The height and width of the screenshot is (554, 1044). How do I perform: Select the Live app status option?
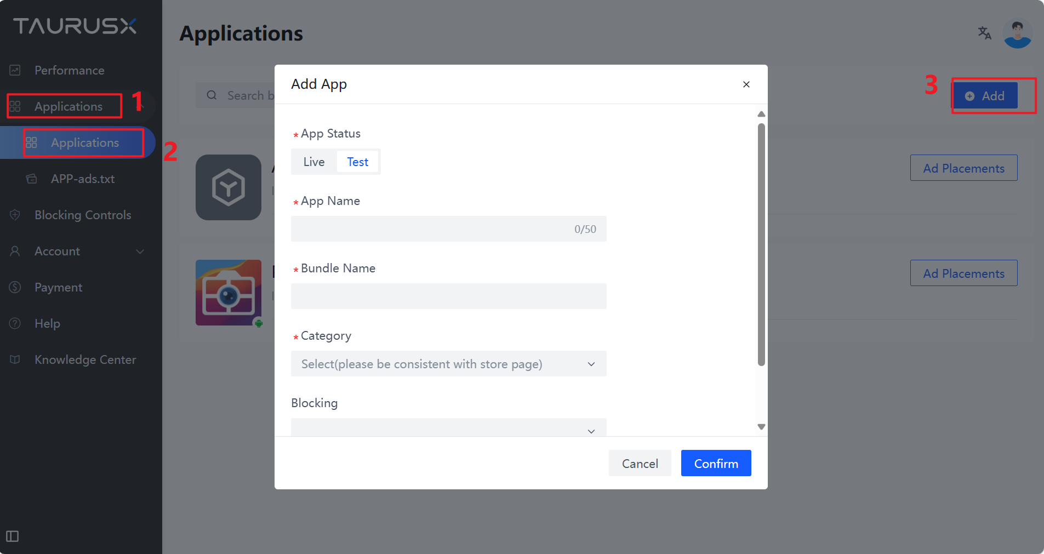[314, 162]
